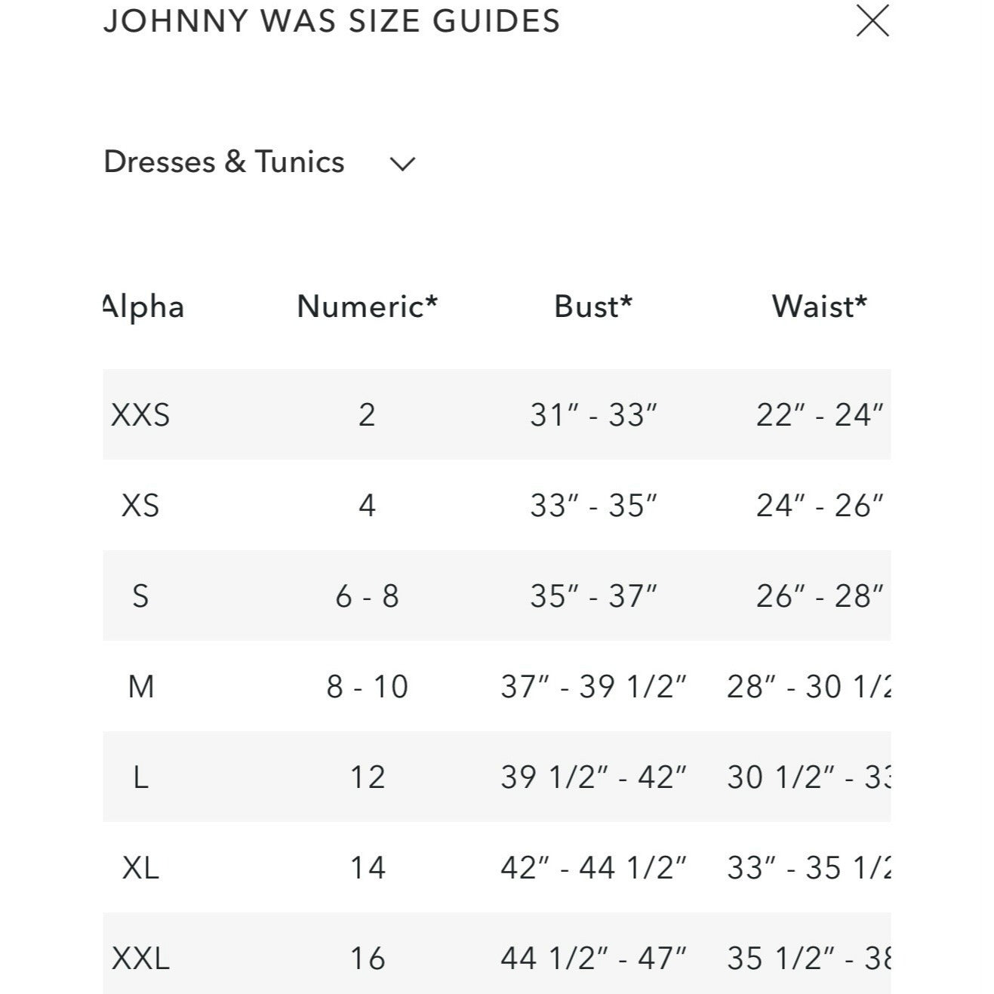The width and height of the screenshot is (994, 994).
Task: Select the Numeric* column header
Action: pos(367,306)
